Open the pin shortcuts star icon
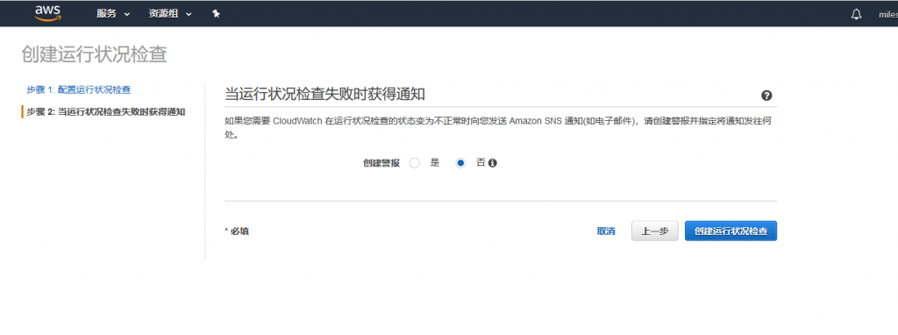 216,14
